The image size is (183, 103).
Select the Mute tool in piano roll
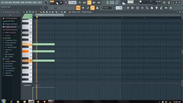pyautogui.click(x=53, y=12)
